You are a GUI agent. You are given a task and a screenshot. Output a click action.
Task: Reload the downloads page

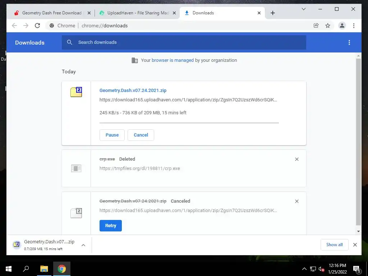click(x=37, y=26)
